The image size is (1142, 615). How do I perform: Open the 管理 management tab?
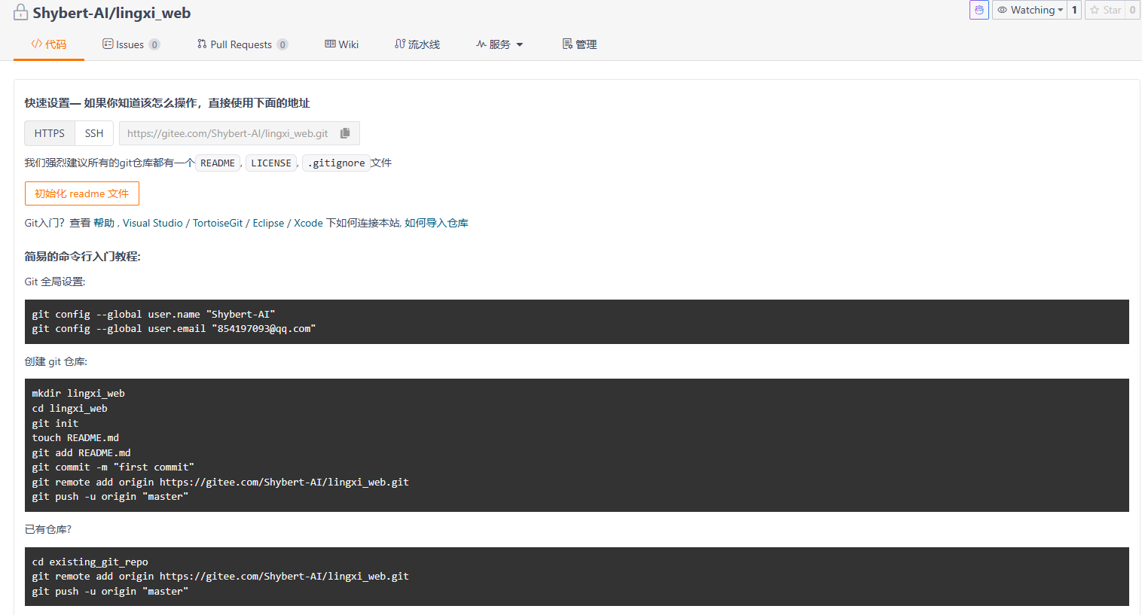click(x=579, y=44)
